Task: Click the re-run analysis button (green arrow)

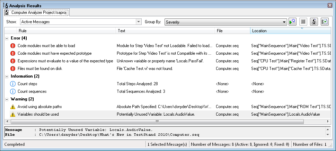Action: (x=292, y=22)
